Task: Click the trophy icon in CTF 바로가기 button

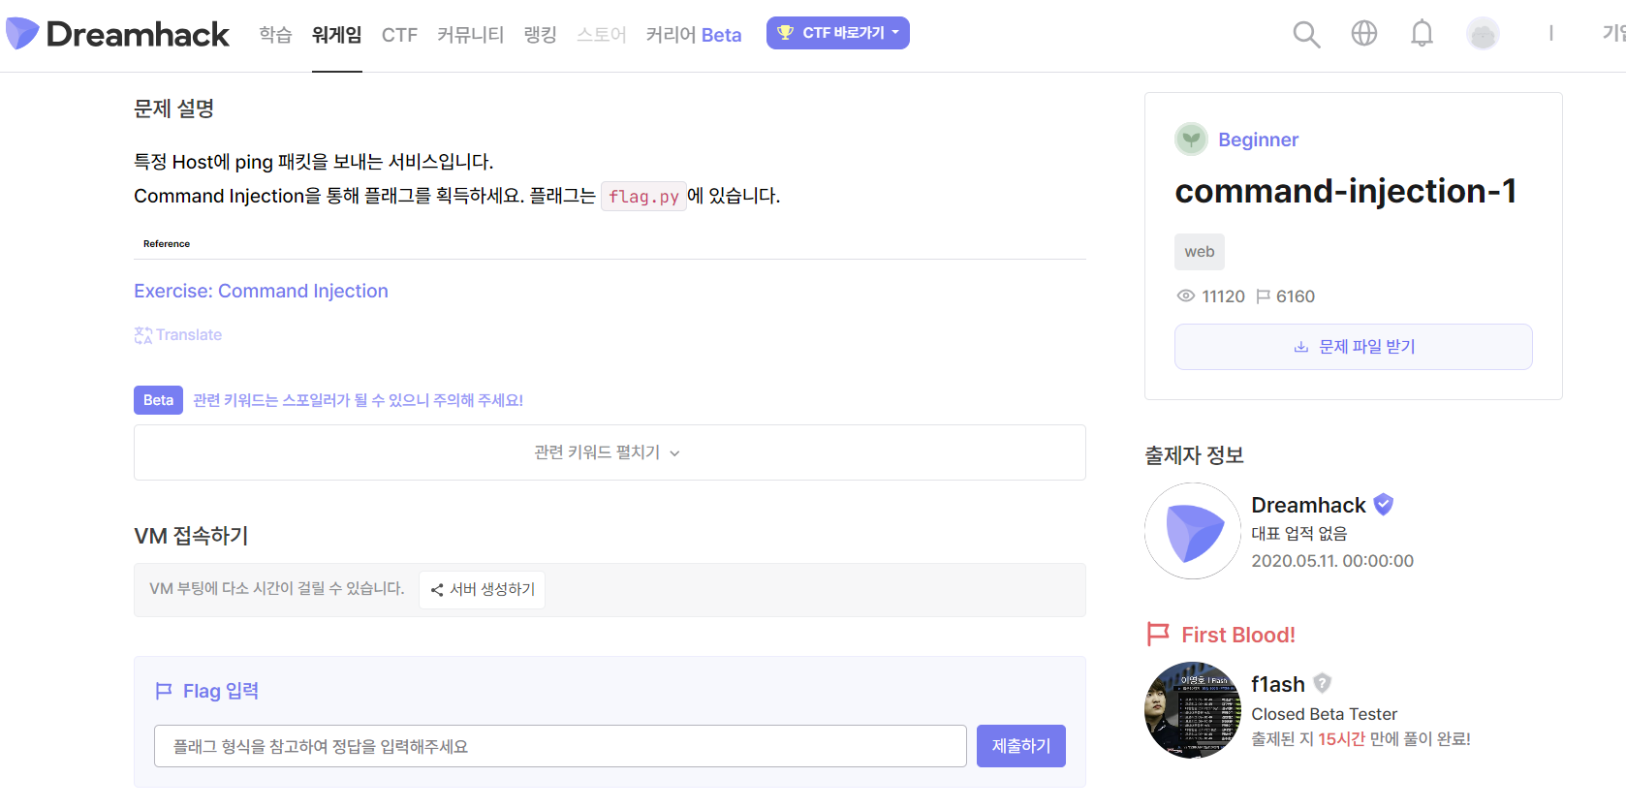Action: (783, 32)
